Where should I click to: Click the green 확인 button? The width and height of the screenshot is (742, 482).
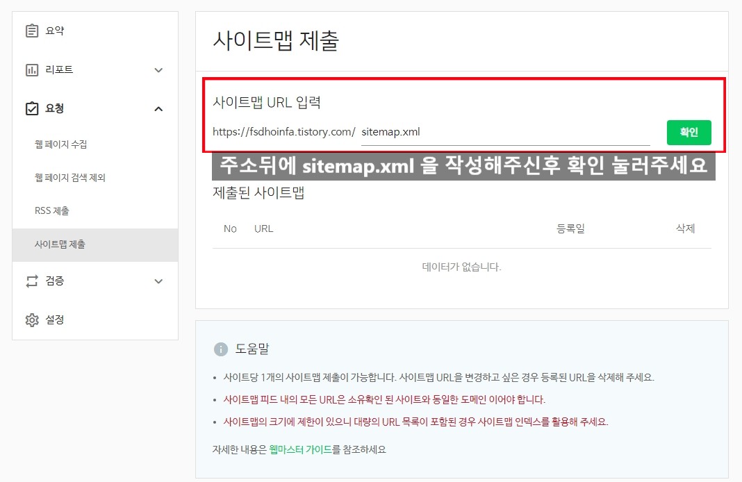[689, 133]
